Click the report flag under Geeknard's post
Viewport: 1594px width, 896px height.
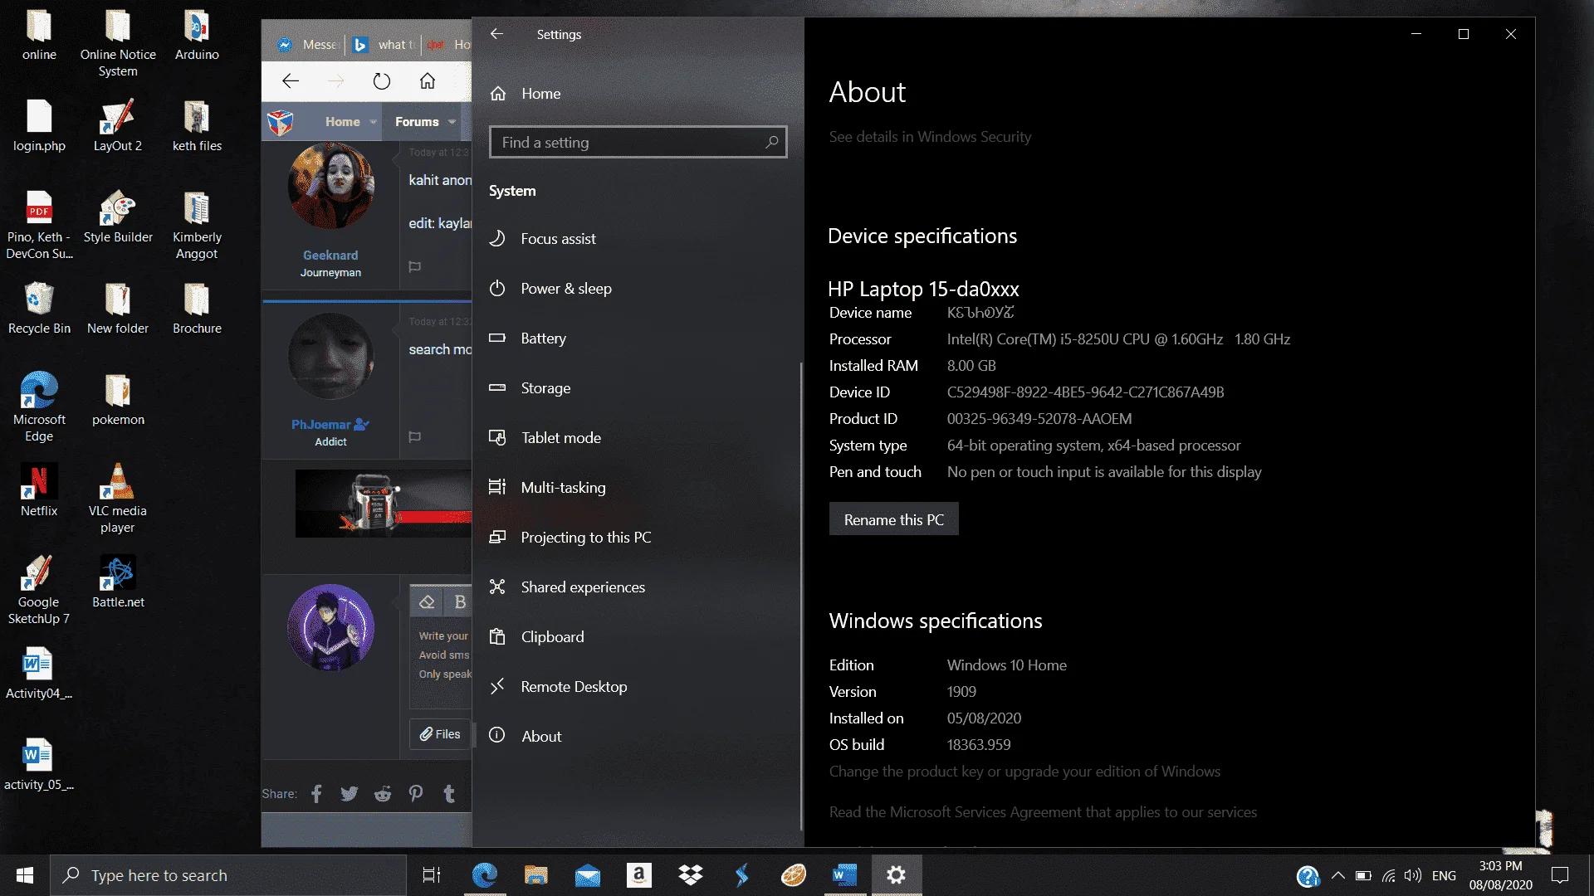click(415, 267)
